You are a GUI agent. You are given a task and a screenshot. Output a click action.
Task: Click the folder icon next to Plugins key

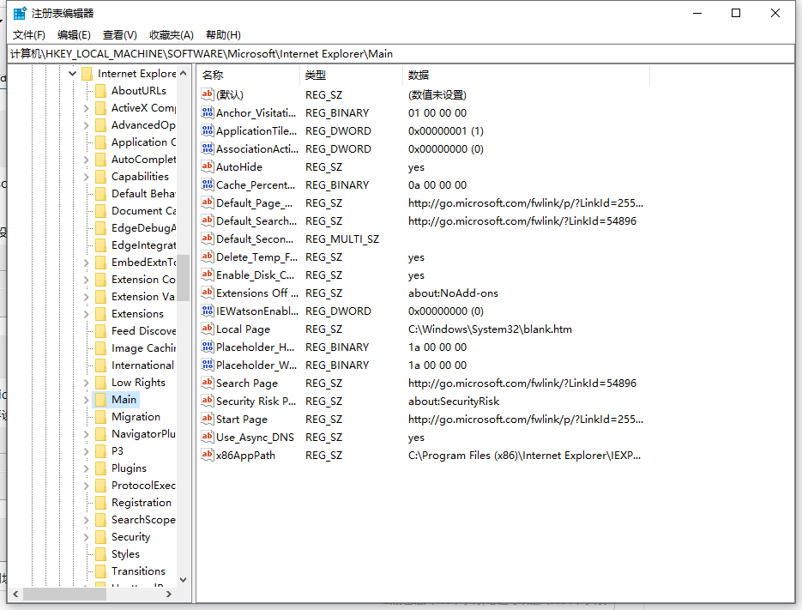point(100,468)
